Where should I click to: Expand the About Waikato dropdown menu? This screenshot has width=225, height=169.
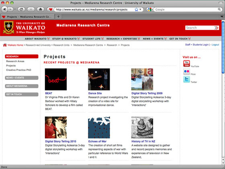click(x=37, y=39)
